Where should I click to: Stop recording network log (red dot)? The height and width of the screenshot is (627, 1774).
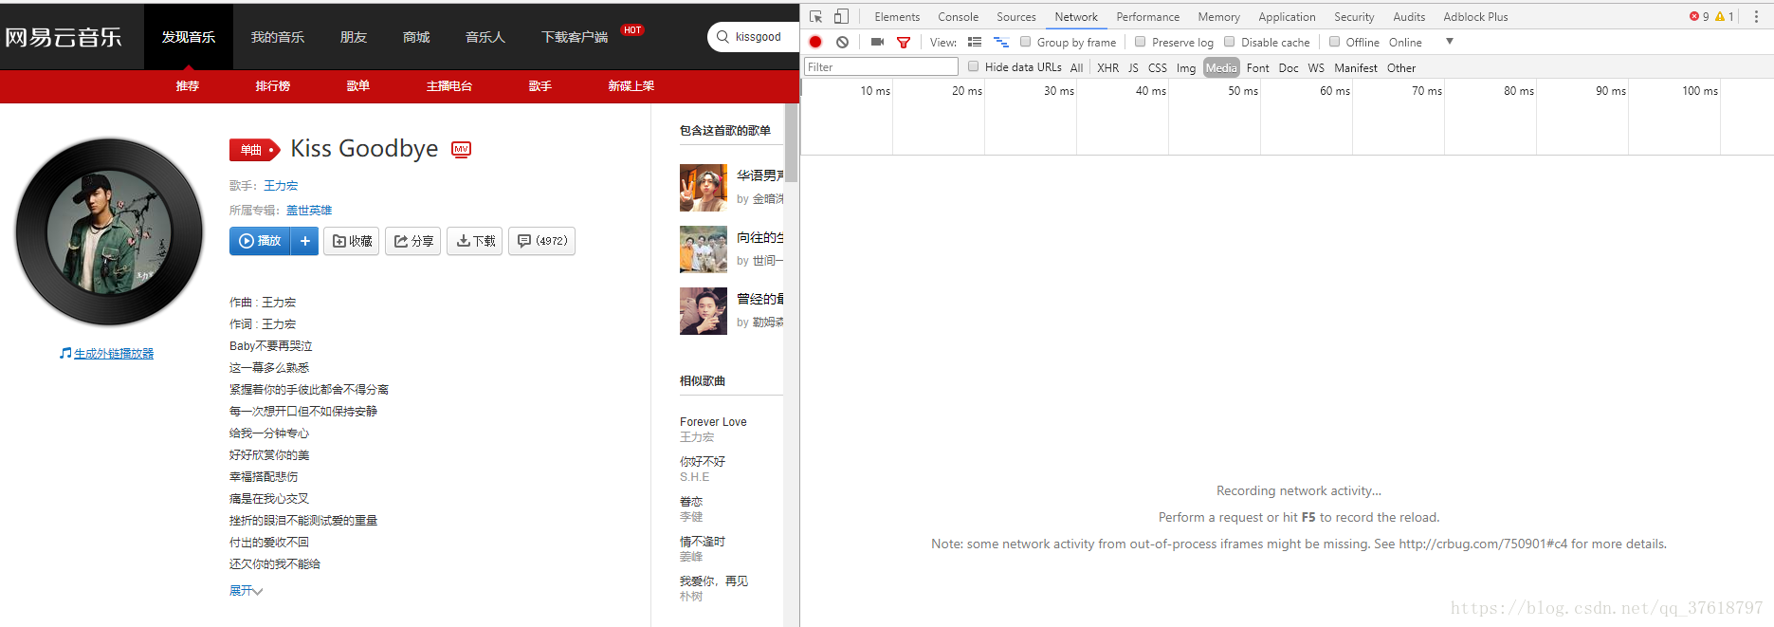(x=815, y=42)
